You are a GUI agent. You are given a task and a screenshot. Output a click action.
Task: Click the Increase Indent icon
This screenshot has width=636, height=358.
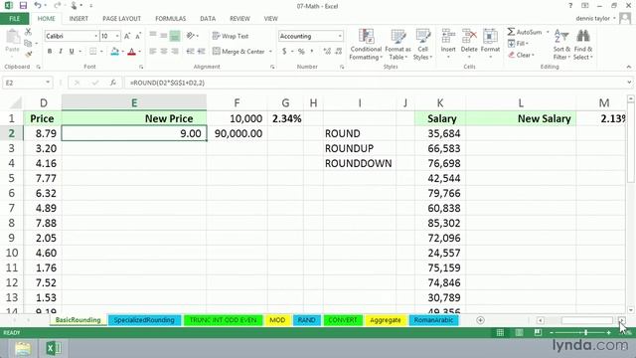tap(201, 51)
